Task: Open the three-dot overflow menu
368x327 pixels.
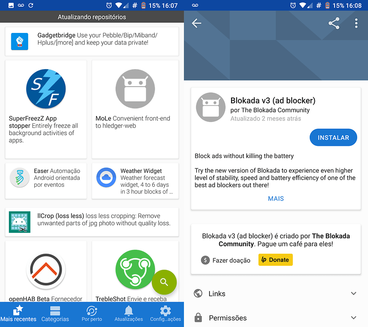Action: [x=356, y=23]
